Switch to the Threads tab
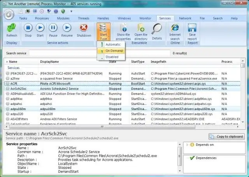Image resolution: width=249 pixels, height=177 pixels. click(x=84, y=18)
